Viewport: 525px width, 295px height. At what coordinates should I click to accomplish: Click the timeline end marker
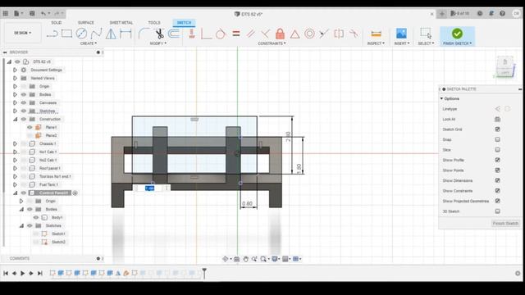[x=204, y=273]
